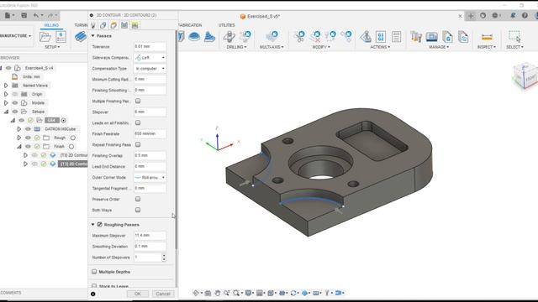The height and width of the screenshot is (302, 538).
Task: Click the NC program setup sheet icon
Action: pyautogui.click(x=61, y=36)
